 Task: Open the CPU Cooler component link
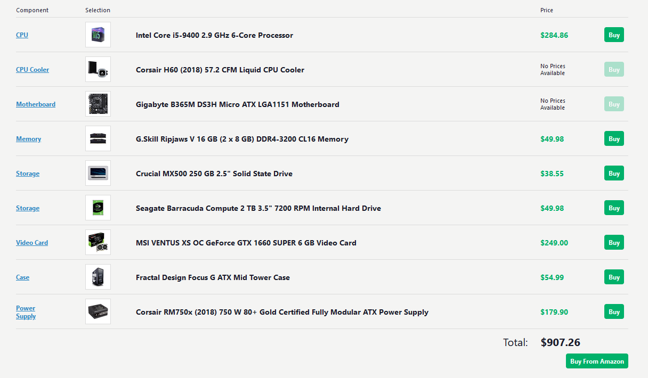pos(33,70)
